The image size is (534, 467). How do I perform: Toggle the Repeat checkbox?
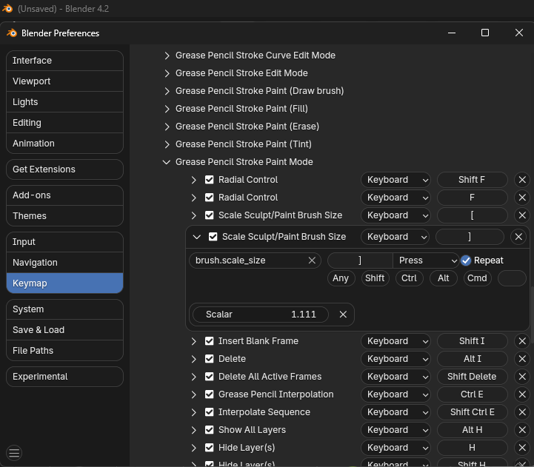[x=466, y=261]
